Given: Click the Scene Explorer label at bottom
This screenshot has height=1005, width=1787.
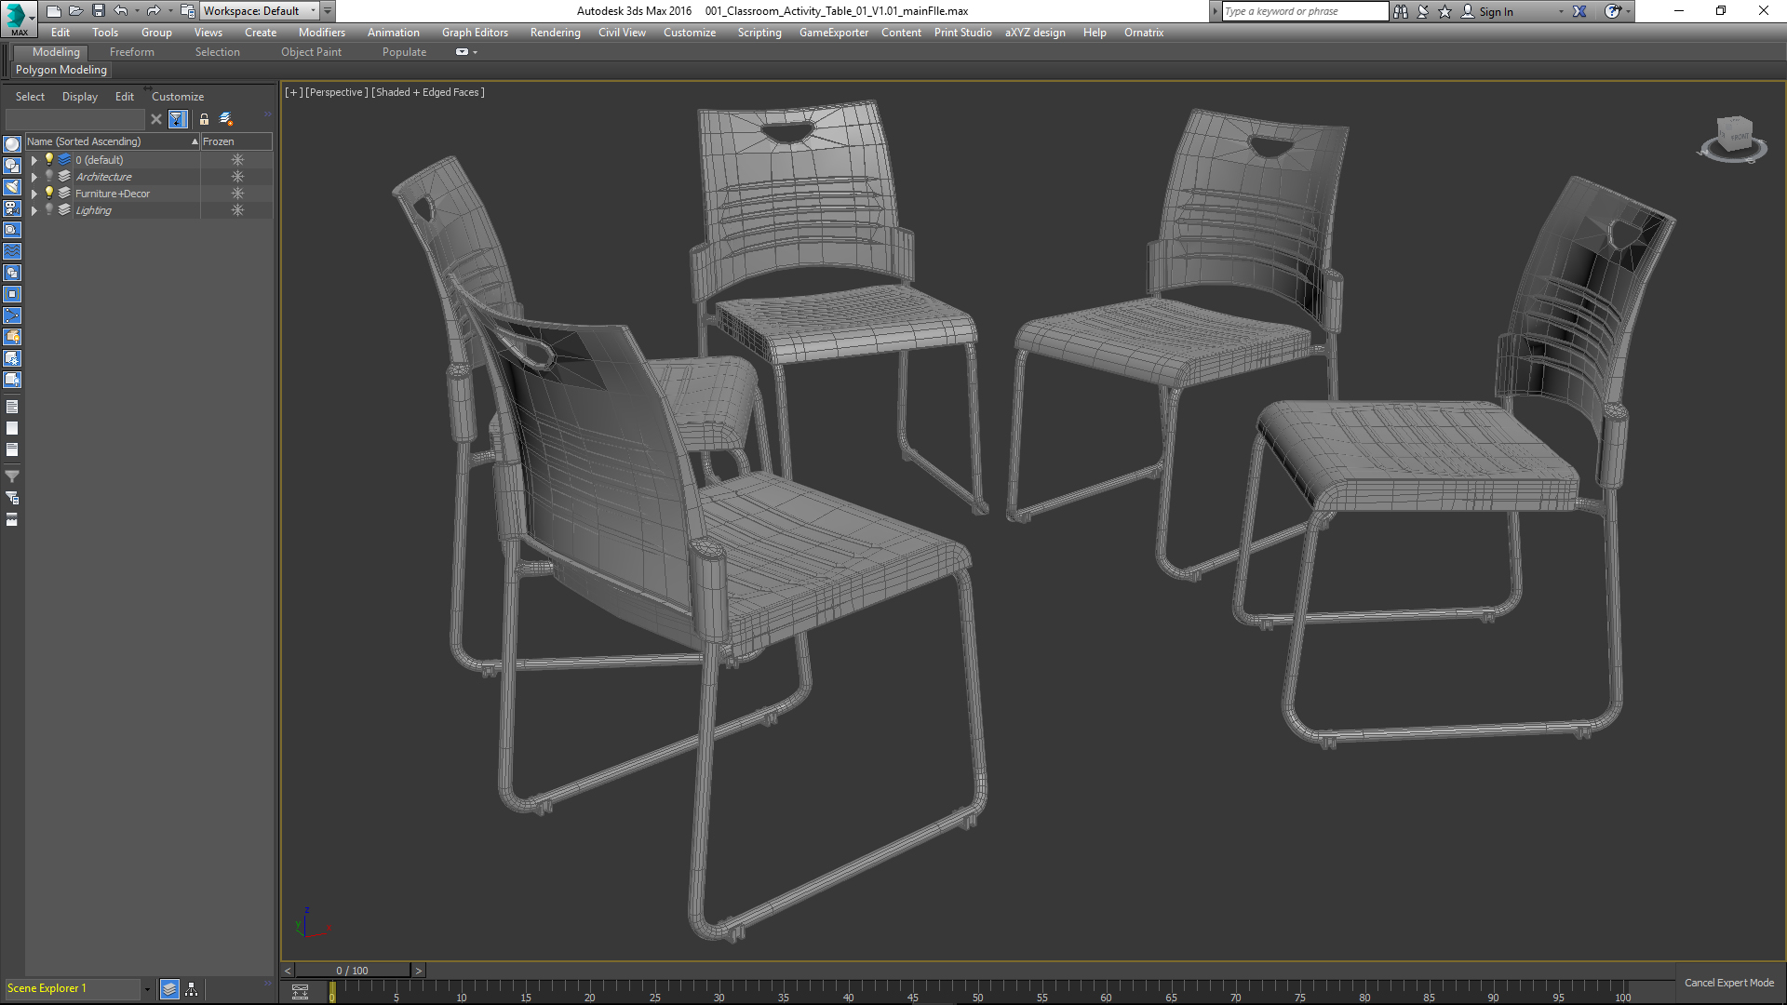Looking at the screenshot, I should (x=47, y=988).
